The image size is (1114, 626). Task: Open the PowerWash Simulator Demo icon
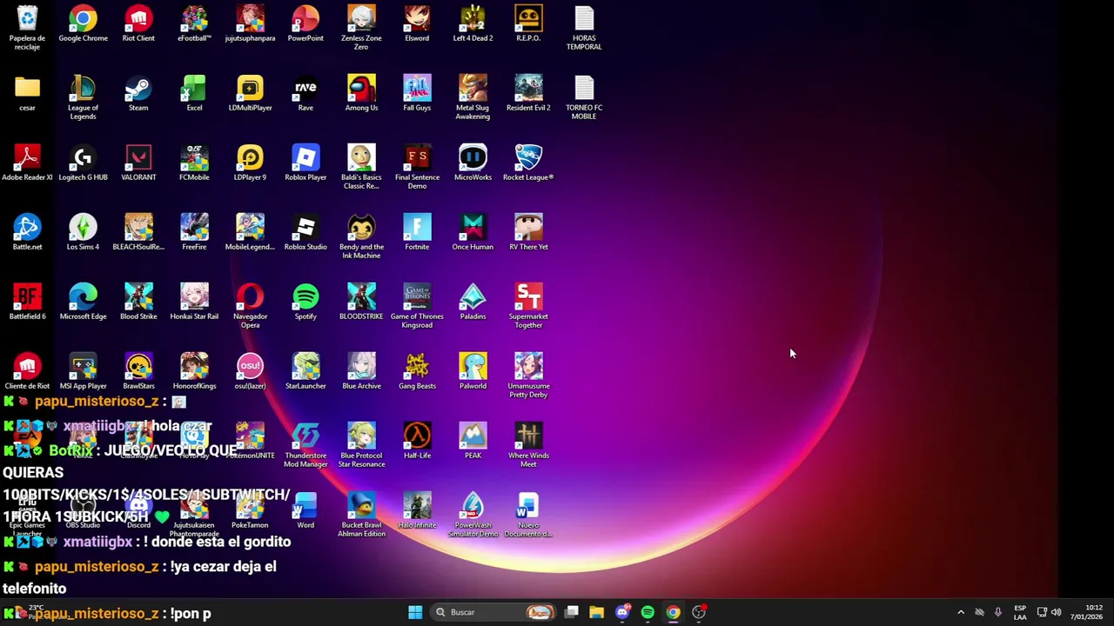click(473, 515)
